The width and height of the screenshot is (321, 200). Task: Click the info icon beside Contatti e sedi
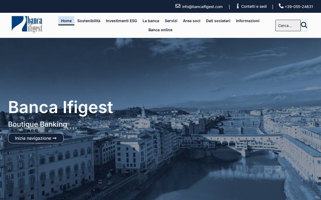tap(238, 6)
